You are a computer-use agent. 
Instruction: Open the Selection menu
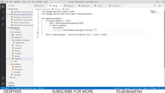coord(17,2)
